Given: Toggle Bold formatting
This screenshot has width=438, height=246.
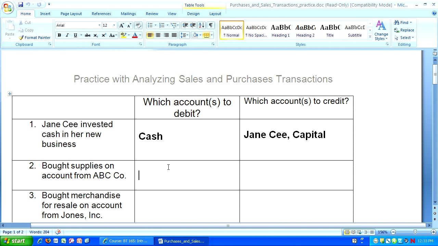Looking at the screenshot, I should (x=59, y=35).
